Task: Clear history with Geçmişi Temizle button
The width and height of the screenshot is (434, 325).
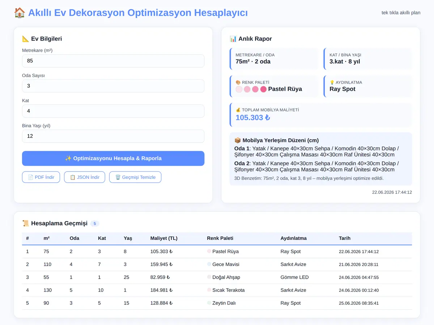Action: click(135, 177)
